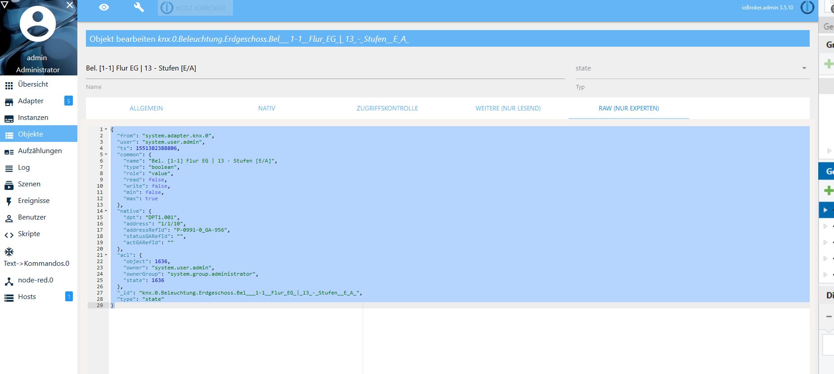The height and width of the screenshot is (374, 834).
Task: Click the node-red.0 fork icon
Action: click(x=9, y=282)
